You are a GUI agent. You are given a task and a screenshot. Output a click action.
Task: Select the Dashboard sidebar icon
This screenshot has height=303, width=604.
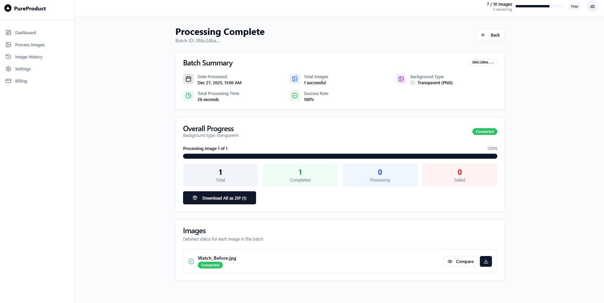pyautogui.click(x=8, y=33)
